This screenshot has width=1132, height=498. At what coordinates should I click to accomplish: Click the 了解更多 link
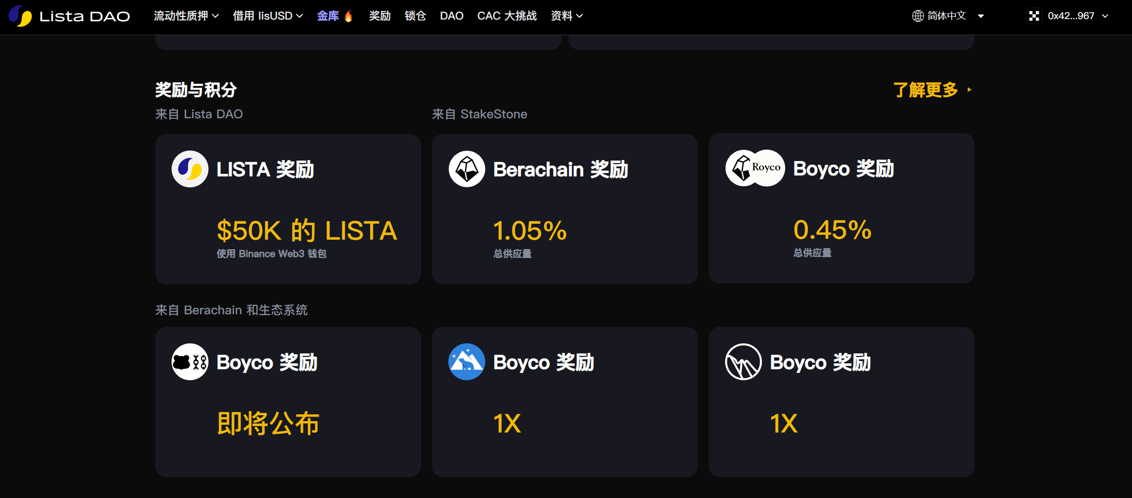[926, 91]
